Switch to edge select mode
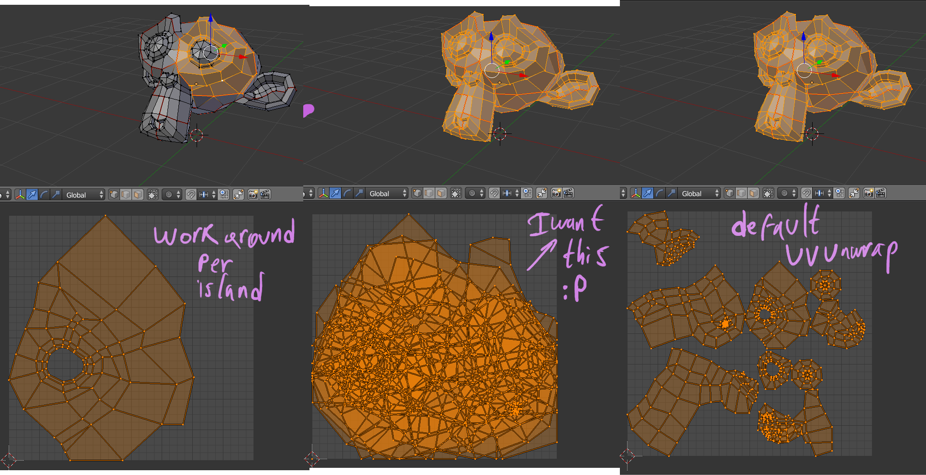The image size is (926, 475). click(x=126, y=195)
